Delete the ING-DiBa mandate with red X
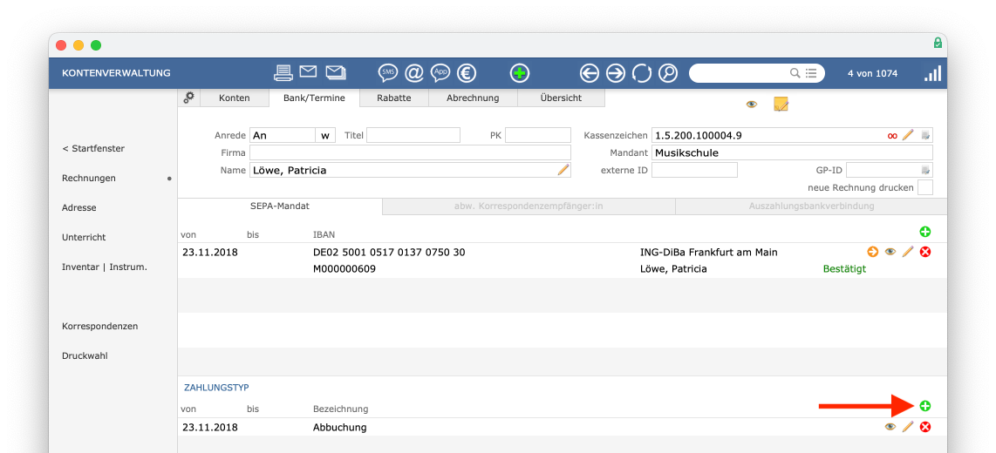The width and height of the screenshot is (996, 453). point(925,252)
